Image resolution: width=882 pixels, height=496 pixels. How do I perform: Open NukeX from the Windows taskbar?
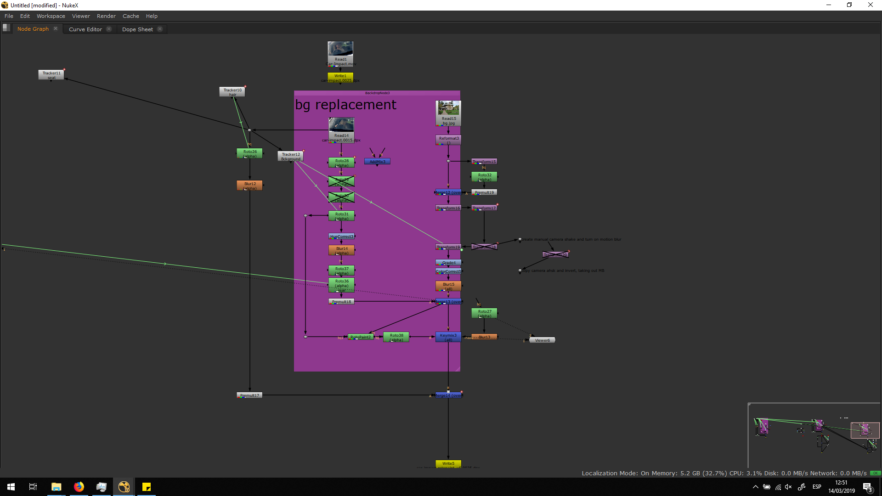pyautogui.click(x=124, y=487)
